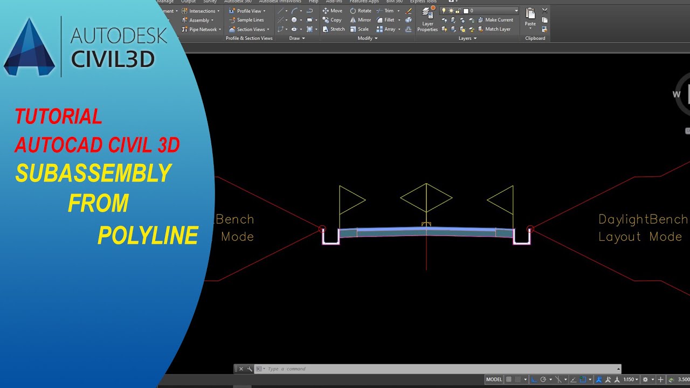Click Sample Lines tool
The height and width of the screenshot is (388, 690).
point(246,20)
